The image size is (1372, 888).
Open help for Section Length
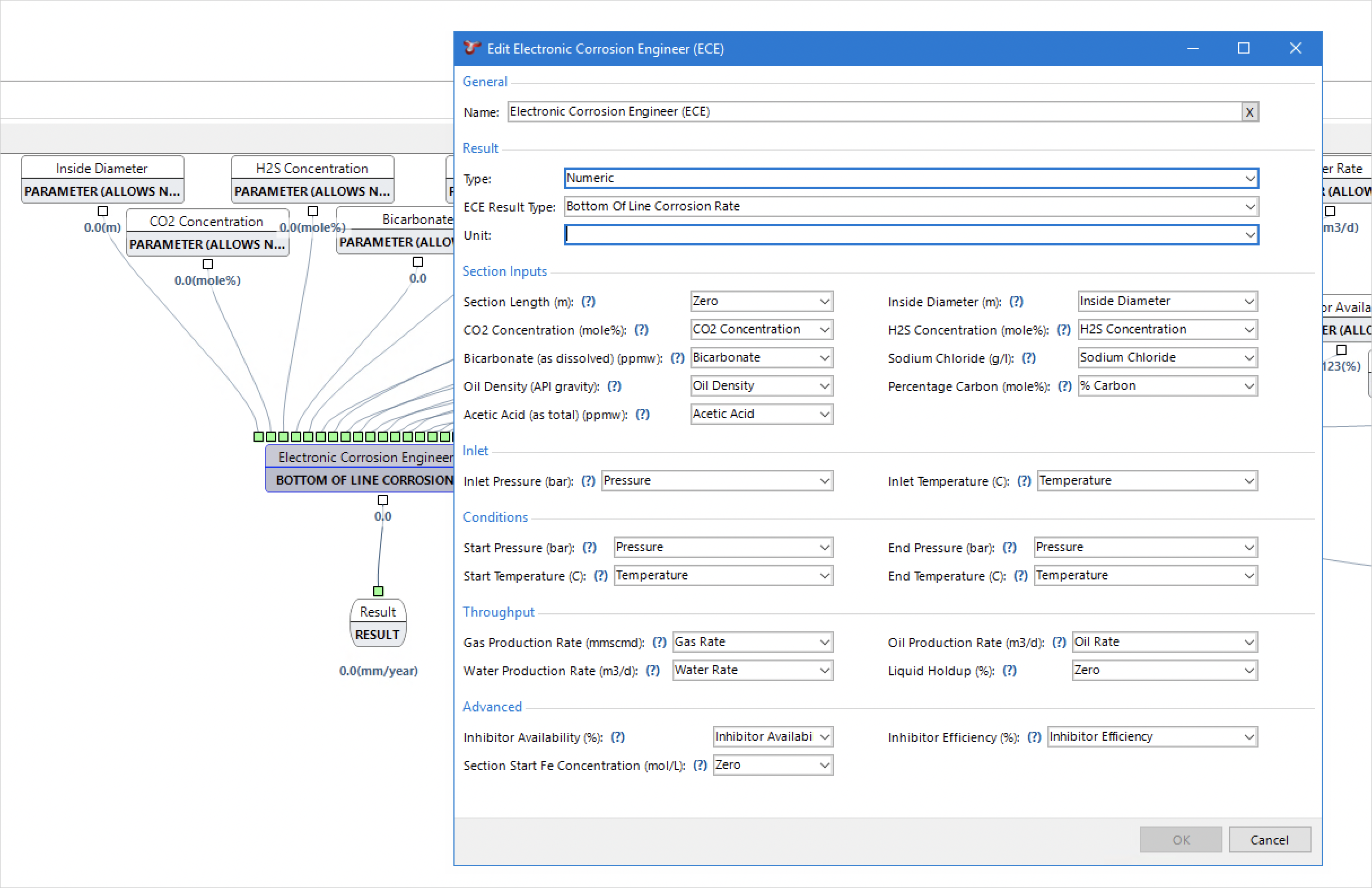click(x=588, y=301)
